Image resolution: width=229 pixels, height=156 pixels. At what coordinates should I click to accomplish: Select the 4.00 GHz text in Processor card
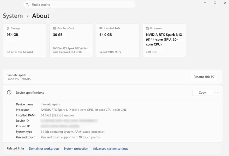tap(151, 52)
